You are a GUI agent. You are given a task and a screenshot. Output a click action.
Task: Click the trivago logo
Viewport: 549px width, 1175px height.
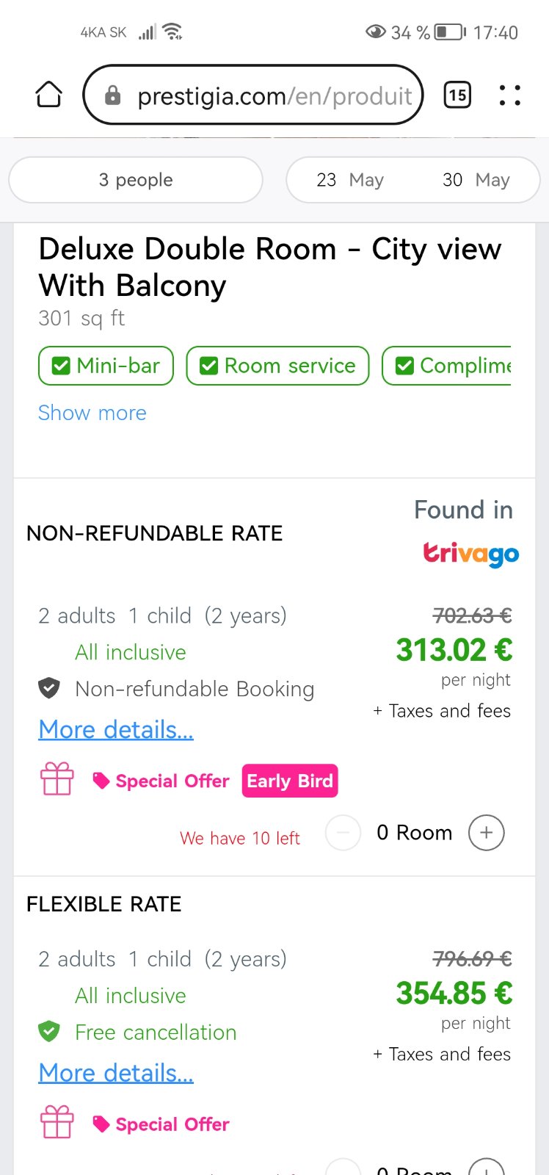(x=471, y=553)
